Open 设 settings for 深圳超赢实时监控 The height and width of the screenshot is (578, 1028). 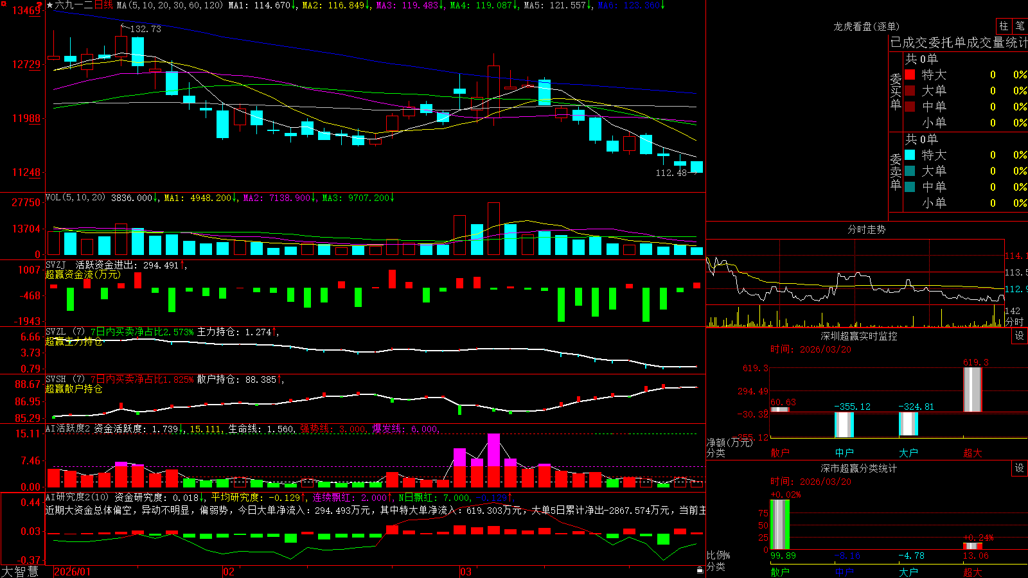click(x=1020, y=336)
